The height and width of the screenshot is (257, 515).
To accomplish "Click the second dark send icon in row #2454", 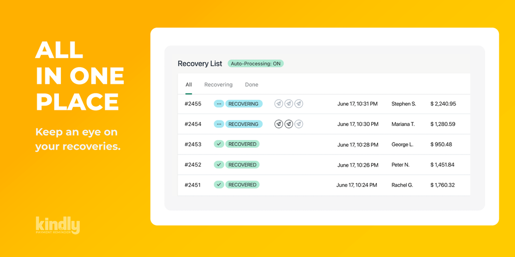I will click(289, 124).
